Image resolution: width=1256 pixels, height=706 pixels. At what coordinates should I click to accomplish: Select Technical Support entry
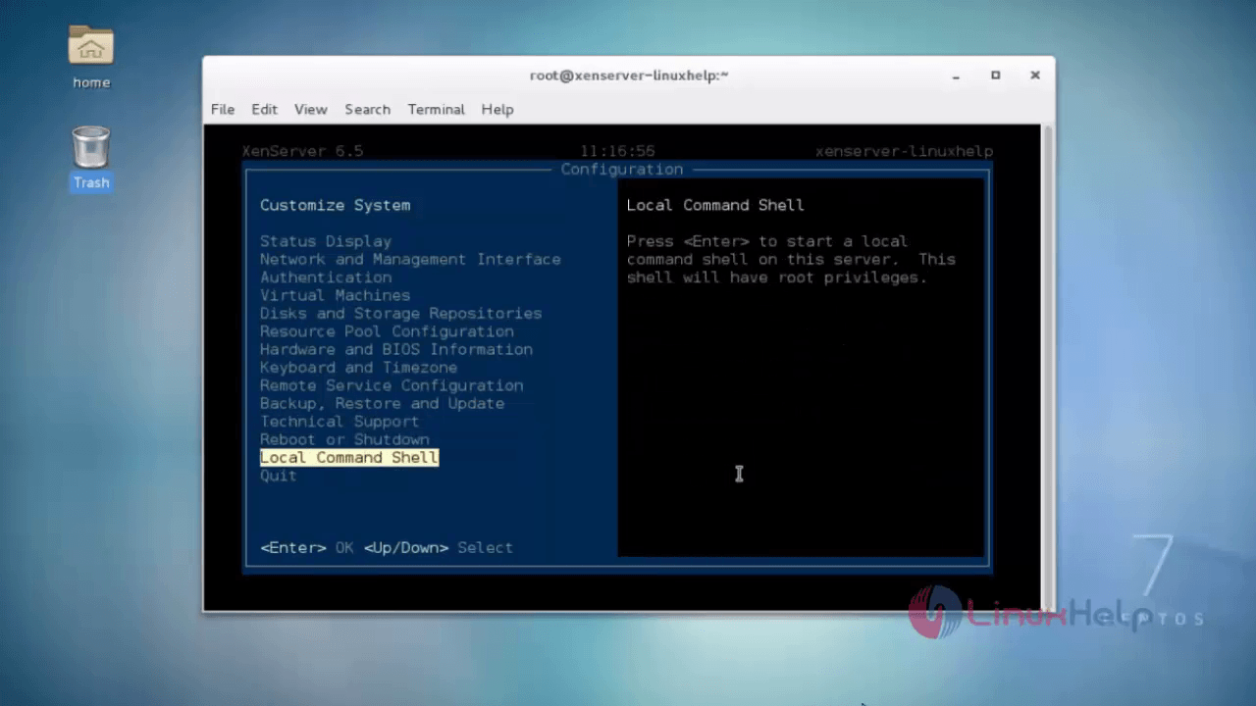(340, 422)
